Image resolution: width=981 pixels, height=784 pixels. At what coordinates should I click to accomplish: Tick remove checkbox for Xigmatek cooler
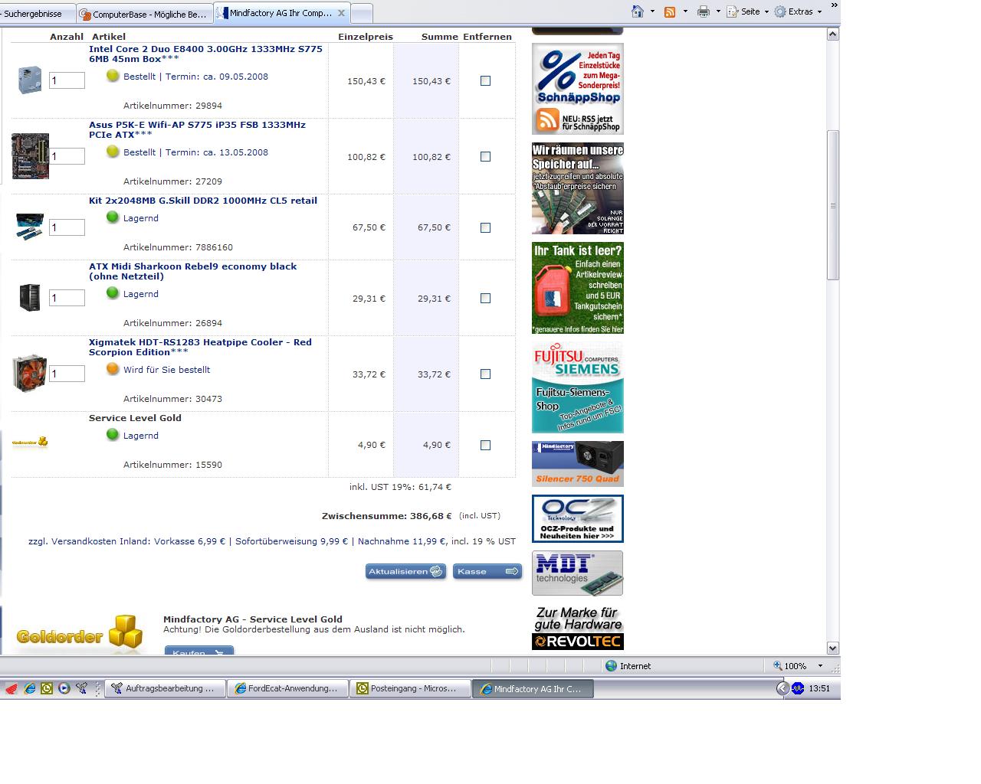[485, 374]
